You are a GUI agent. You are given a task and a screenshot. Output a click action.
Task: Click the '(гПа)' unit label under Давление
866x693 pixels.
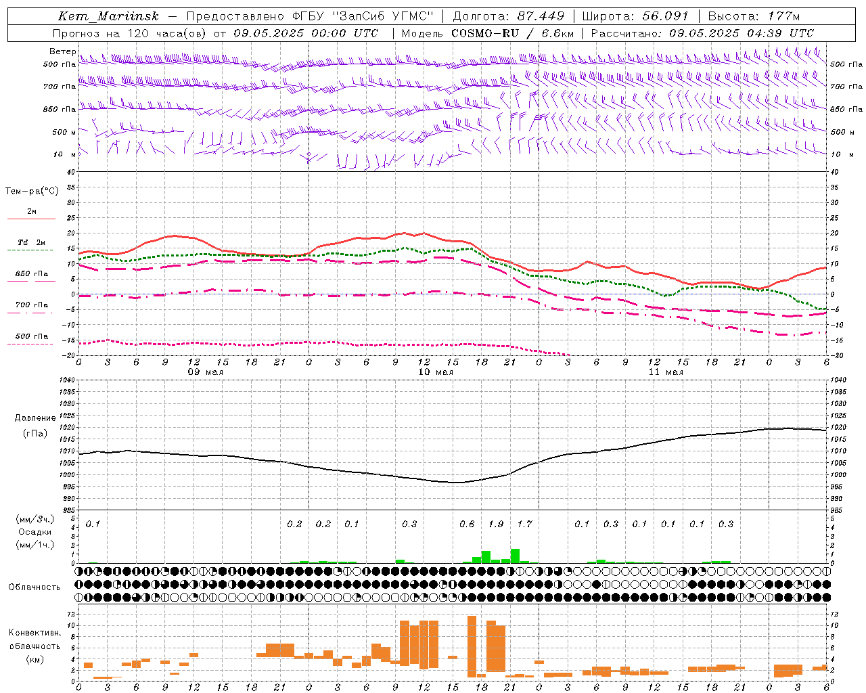click(35, 433)
